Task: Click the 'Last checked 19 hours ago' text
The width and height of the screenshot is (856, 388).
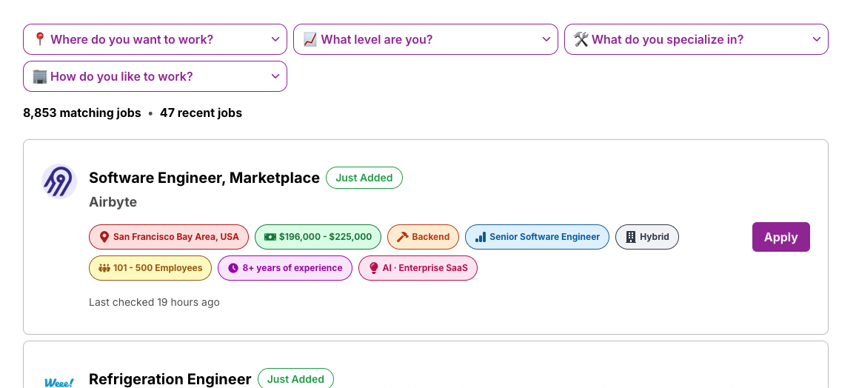Action: (155, 302)
